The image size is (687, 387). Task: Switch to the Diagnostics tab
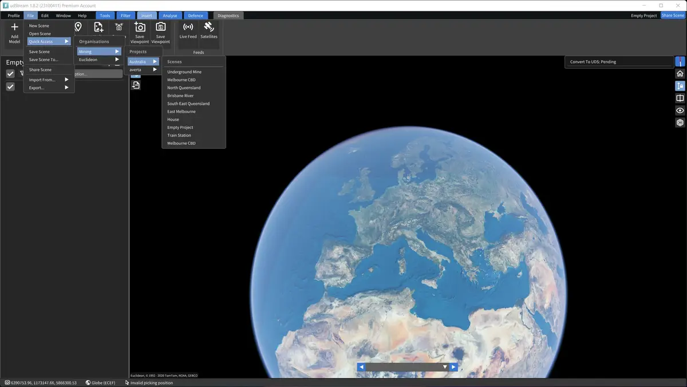[x=228, y=15]
